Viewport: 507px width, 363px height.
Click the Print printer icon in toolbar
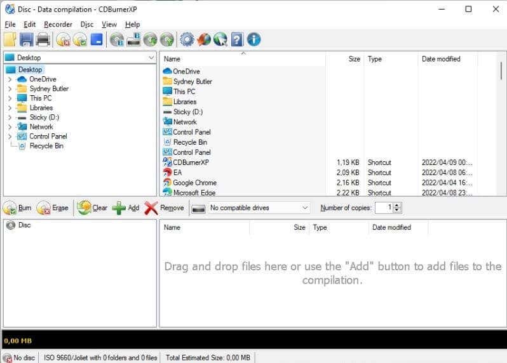[x=43, y=40]
